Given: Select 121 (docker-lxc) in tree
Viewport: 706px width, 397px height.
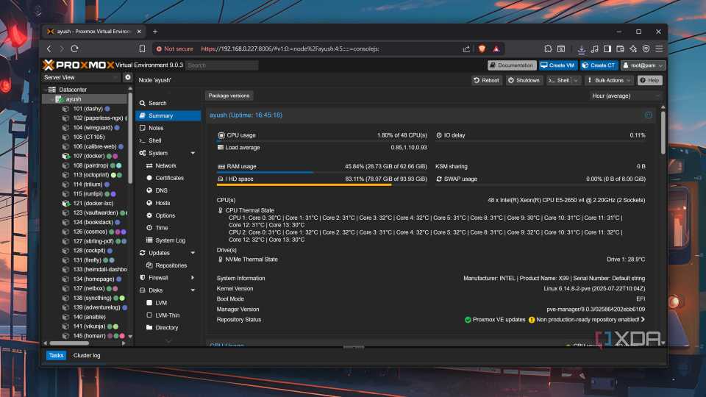Looking at the screenshot, I should click(x=93, y=204).
